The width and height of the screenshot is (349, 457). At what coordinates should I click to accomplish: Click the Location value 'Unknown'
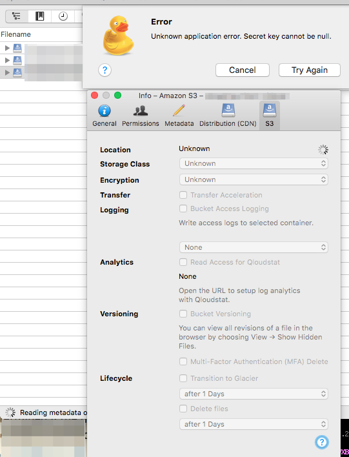pyautogui.click(x=194, y=148)
